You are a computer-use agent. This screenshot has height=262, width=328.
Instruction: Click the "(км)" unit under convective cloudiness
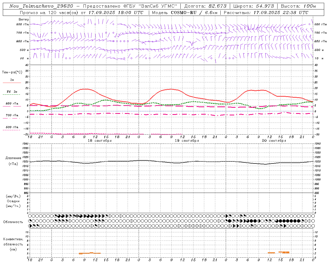13,249
